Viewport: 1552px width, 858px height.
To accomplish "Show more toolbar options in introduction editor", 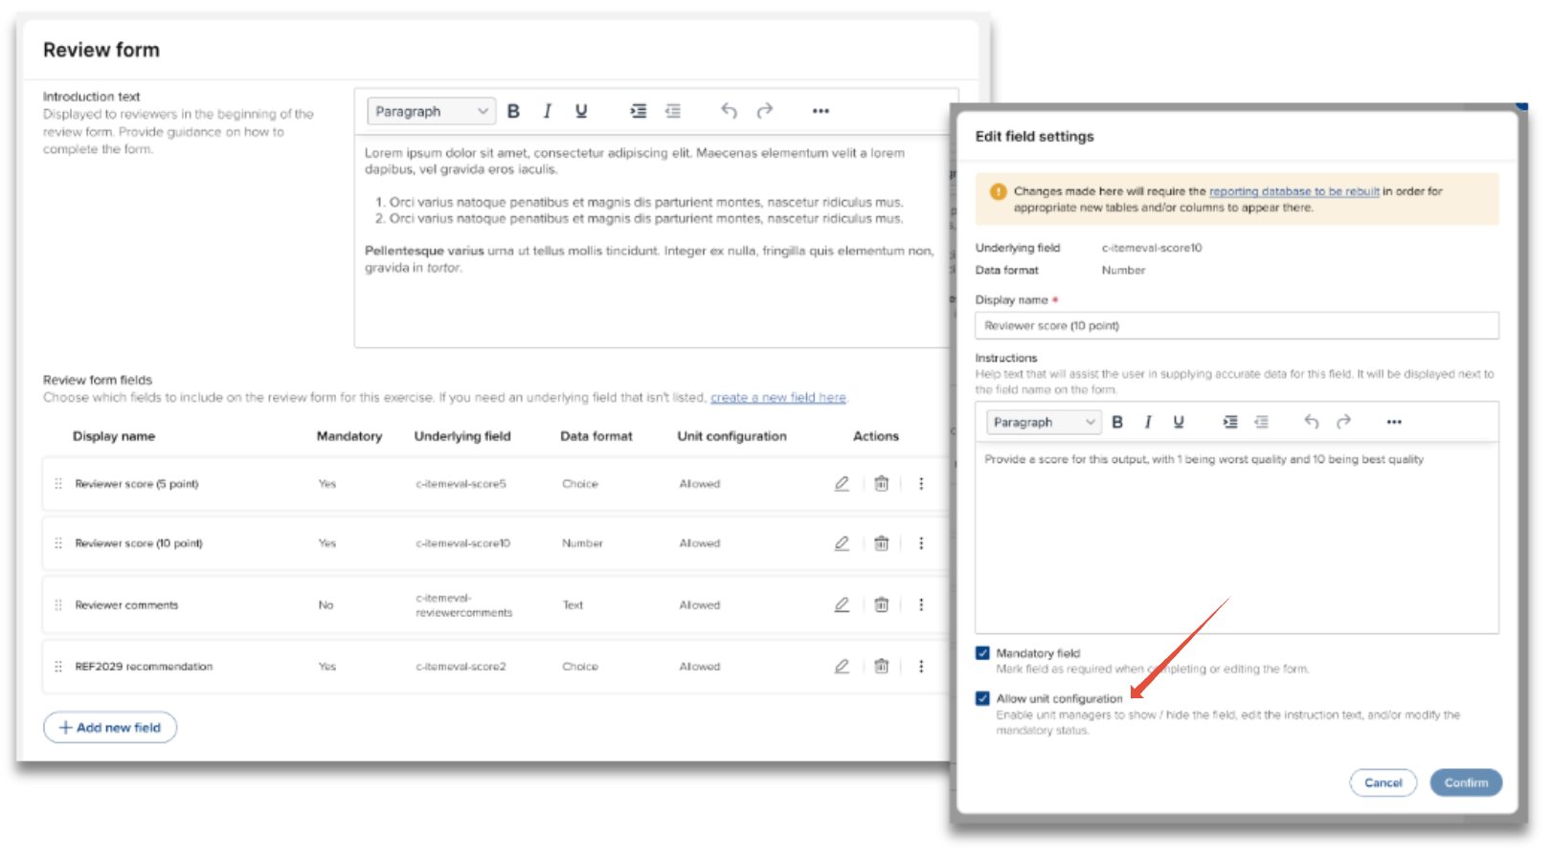I will coord(821,111).
